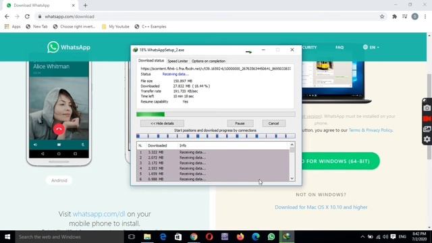The width and height of the screenshot is (432, 243).
Task: Click the Info column header
Action: point(183,146)
